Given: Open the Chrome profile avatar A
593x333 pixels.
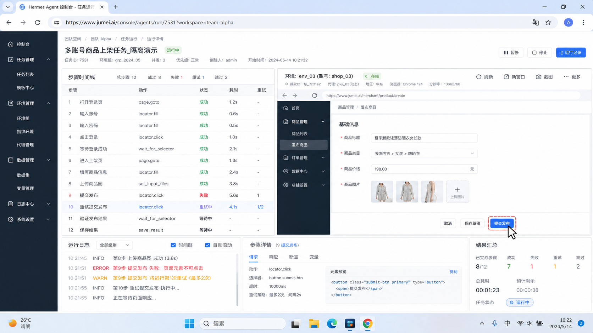Looking at the screenshot, I should (x=569, y=22).
